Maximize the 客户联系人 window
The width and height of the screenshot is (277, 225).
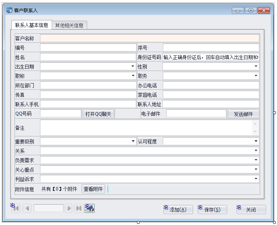tap(251, 11)
